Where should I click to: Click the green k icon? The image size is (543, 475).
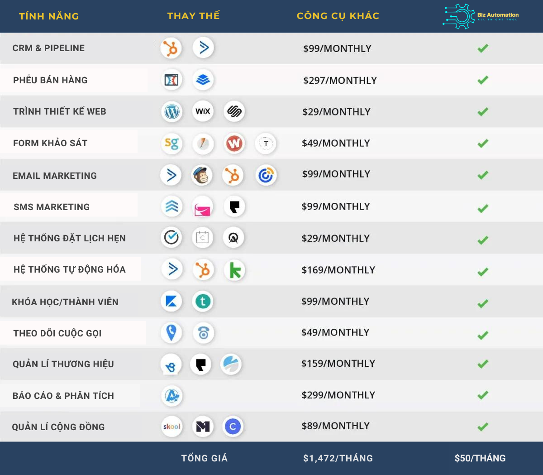point(235,270)
